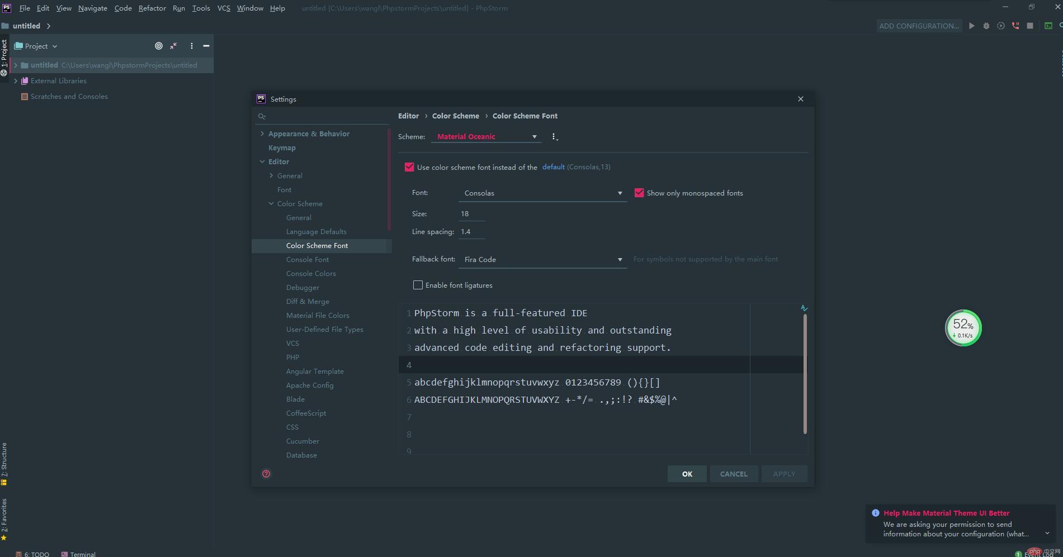Image resolution: width=1063 pixels, height=557 pixels.
Task: Select Console Font in settings tree
Action: click(x=307, y=259)
